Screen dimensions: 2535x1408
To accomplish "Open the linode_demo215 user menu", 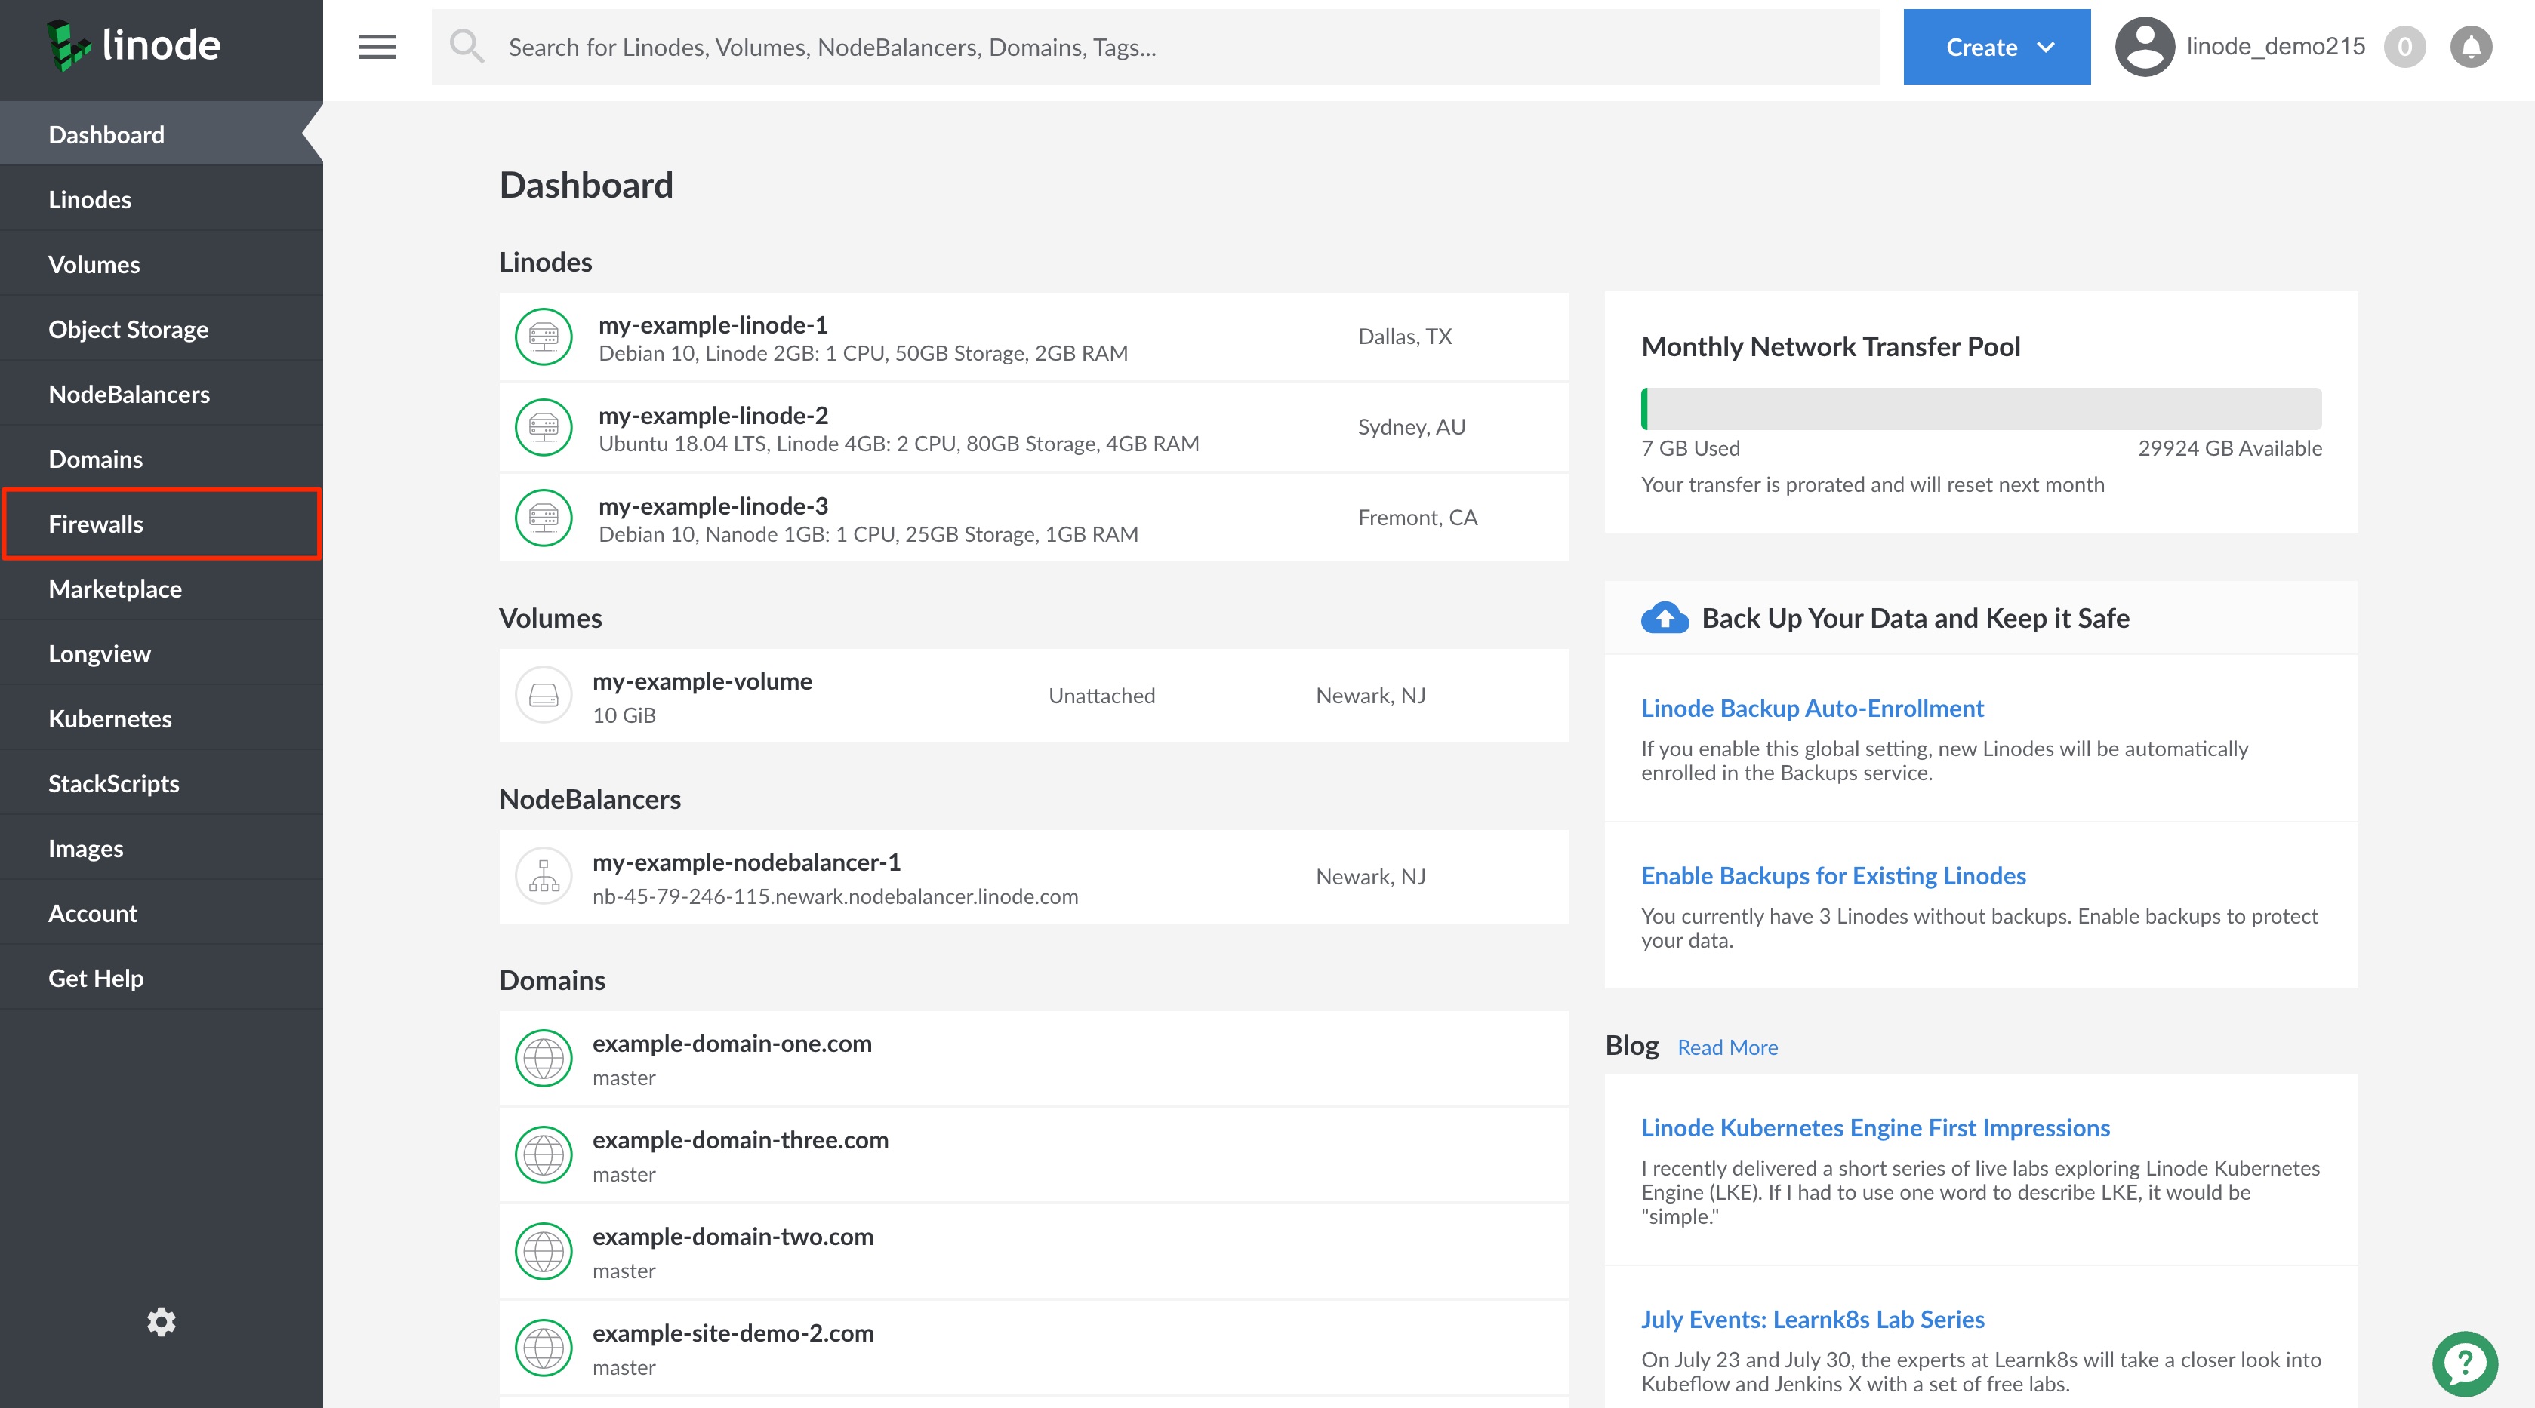I will pos(2275,46).
